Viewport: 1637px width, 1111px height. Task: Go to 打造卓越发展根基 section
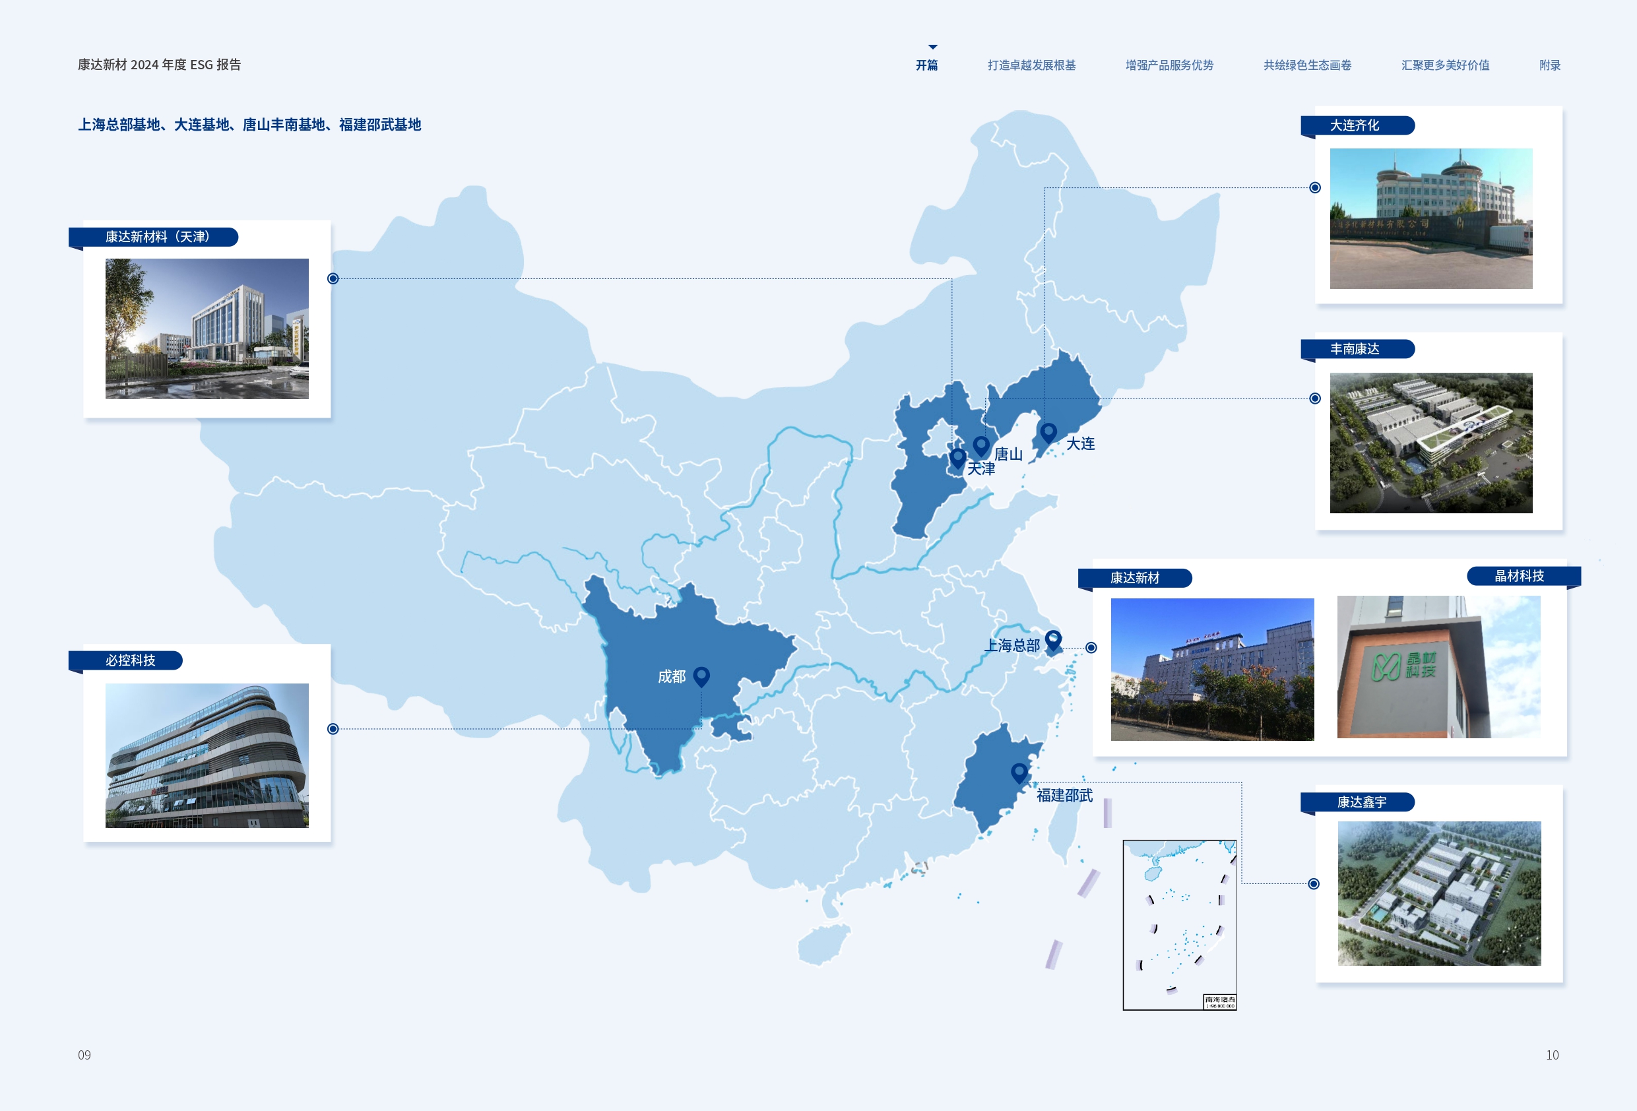tap(1031, 65)
